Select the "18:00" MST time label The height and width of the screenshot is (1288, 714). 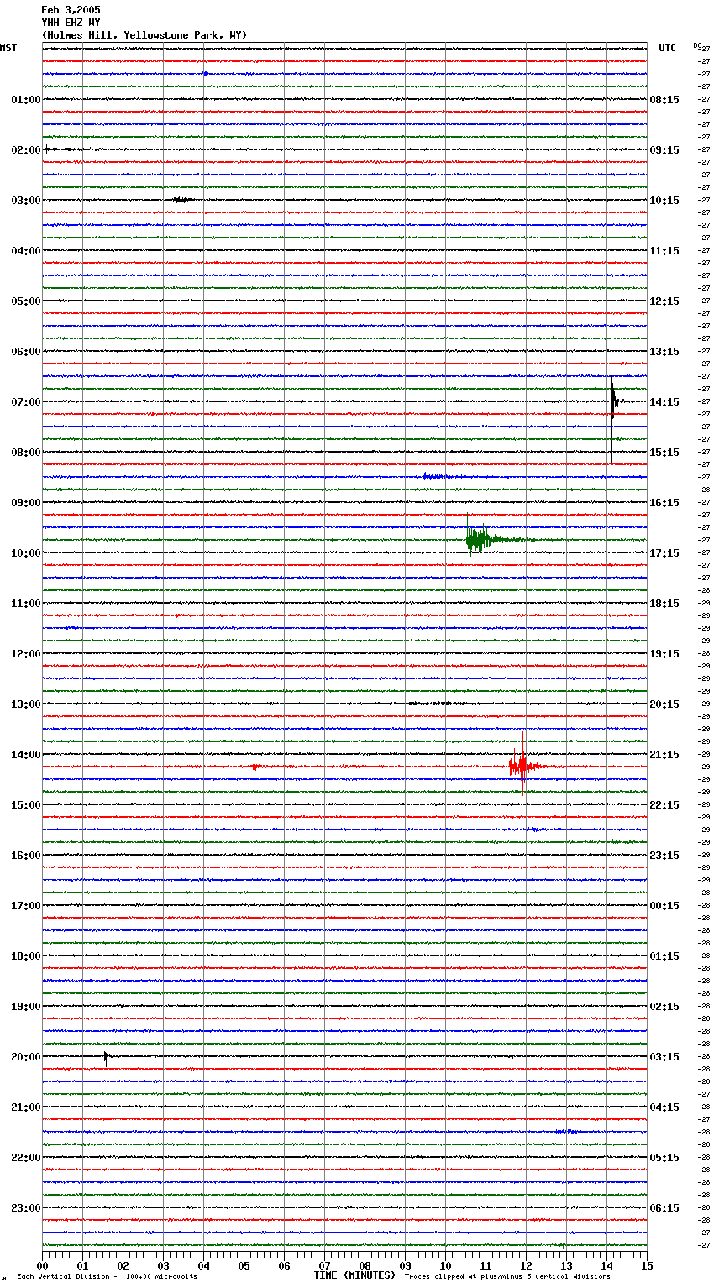pos(25,956)
